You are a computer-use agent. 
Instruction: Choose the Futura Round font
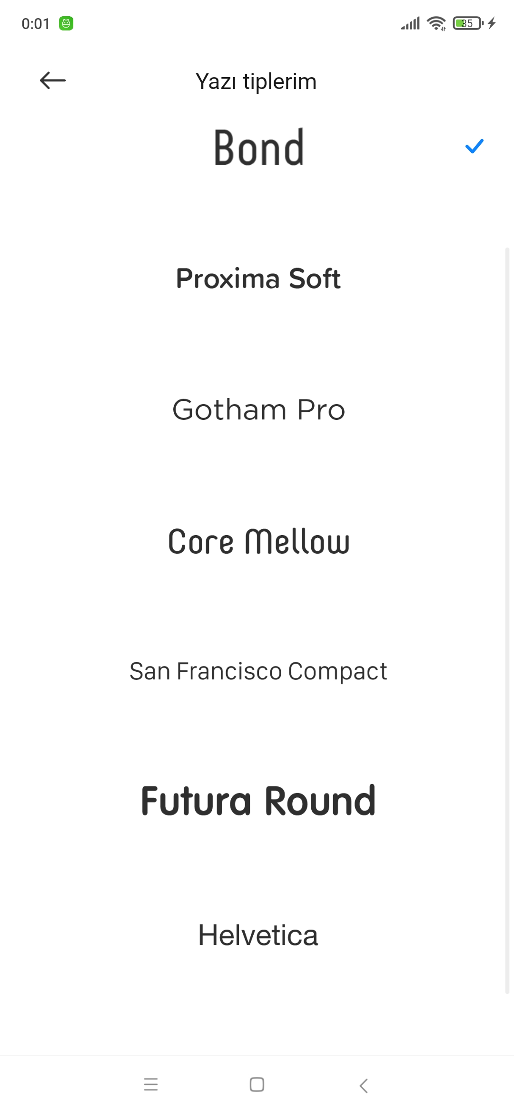coord(258,801)
